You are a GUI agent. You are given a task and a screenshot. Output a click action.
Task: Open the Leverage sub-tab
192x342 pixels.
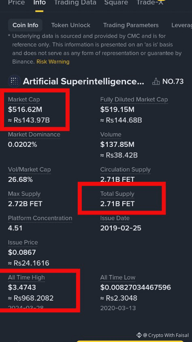coord(181,25)
